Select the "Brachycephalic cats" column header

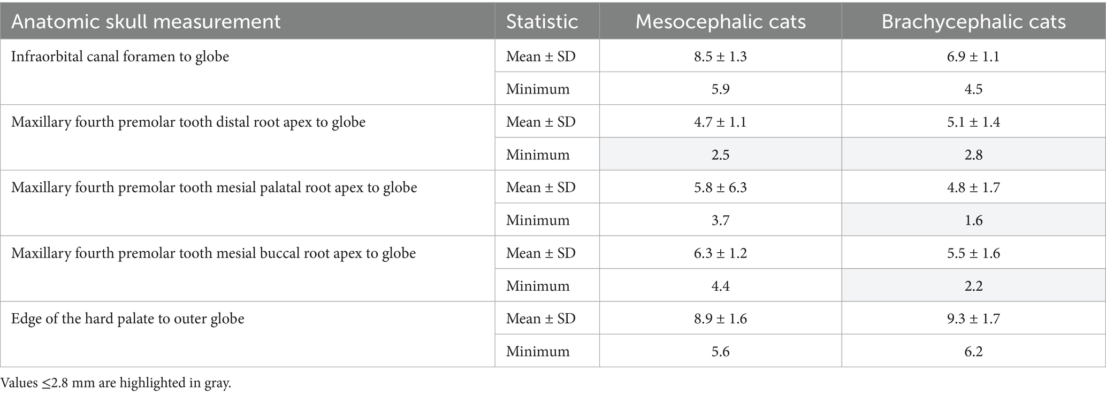click(973, 21)
